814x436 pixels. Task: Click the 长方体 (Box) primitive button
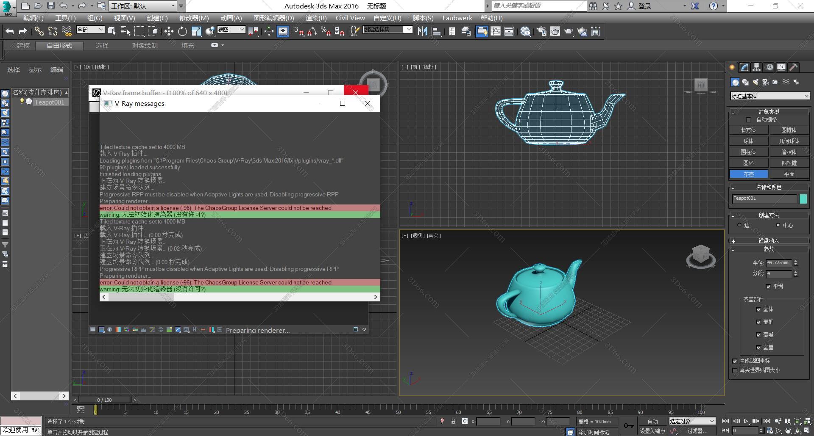tap(748, 130)
